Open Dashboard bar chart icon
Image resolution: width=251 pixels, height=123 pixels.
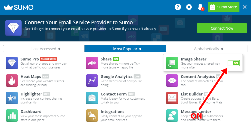pos(12,116)
